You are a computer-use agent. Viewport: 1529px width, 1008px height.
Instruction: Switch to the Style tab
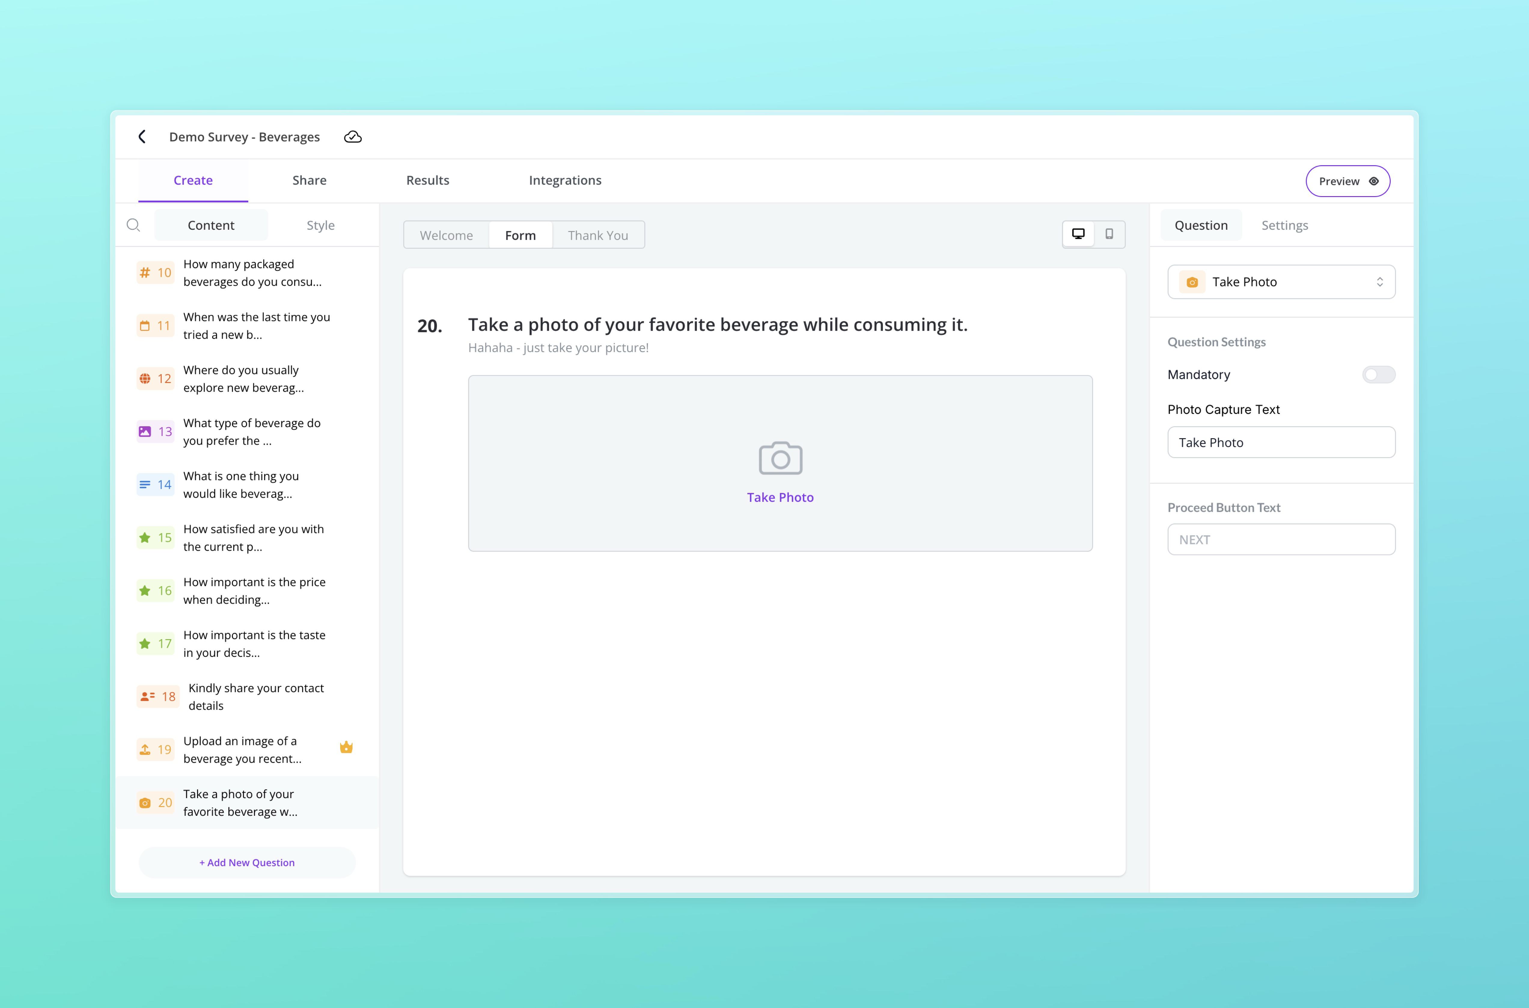[x=320, y=225]
